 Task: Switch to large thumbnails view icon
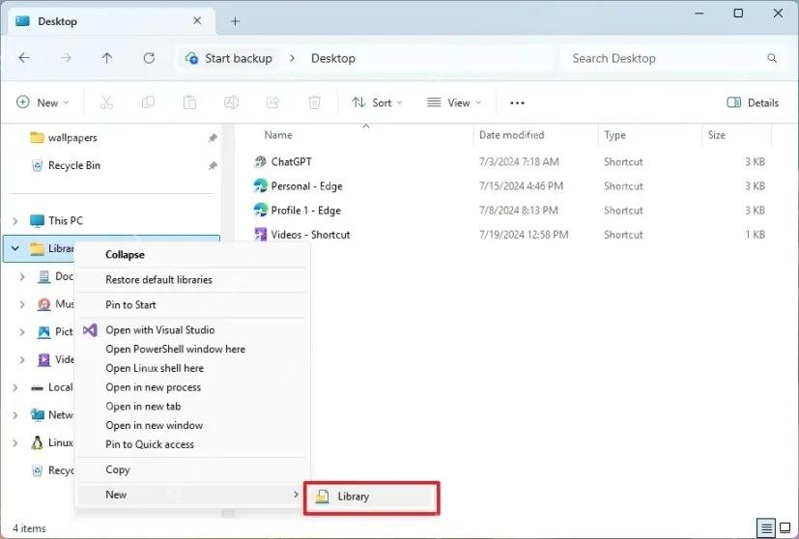785,527
